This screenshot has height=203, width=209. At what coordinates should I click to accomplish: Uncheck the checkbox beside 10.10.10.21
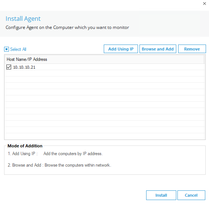click(9, 67)
